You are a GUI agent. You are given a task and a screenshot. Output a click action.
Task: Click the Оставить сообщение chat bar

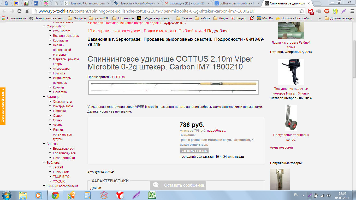[178, 185]
